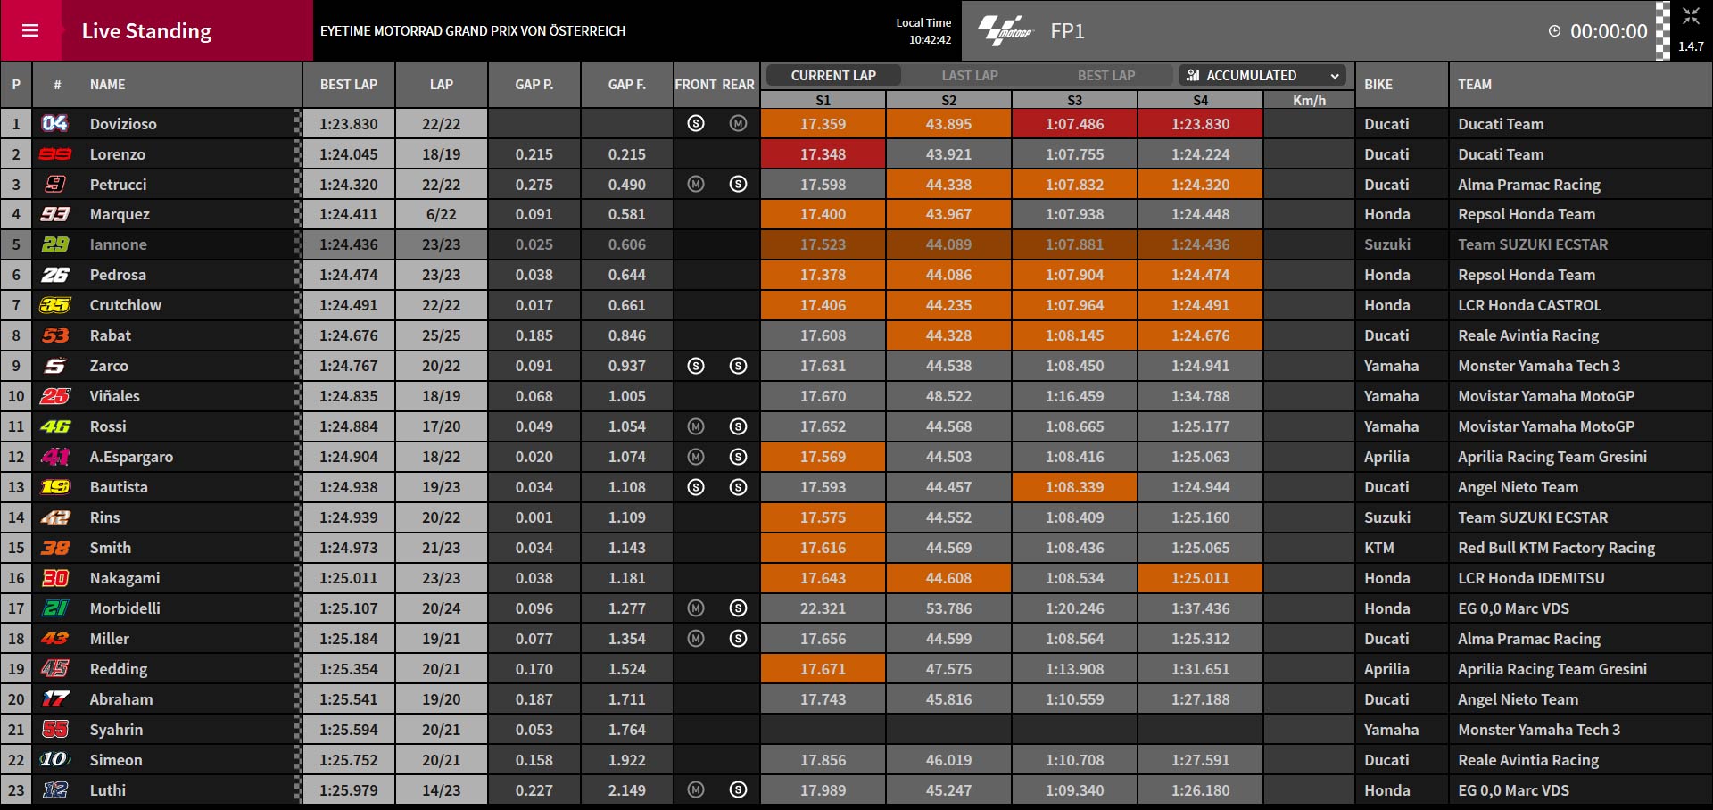
Task: Click the MotoGP logo
Action: click(x=1005, y=30)
